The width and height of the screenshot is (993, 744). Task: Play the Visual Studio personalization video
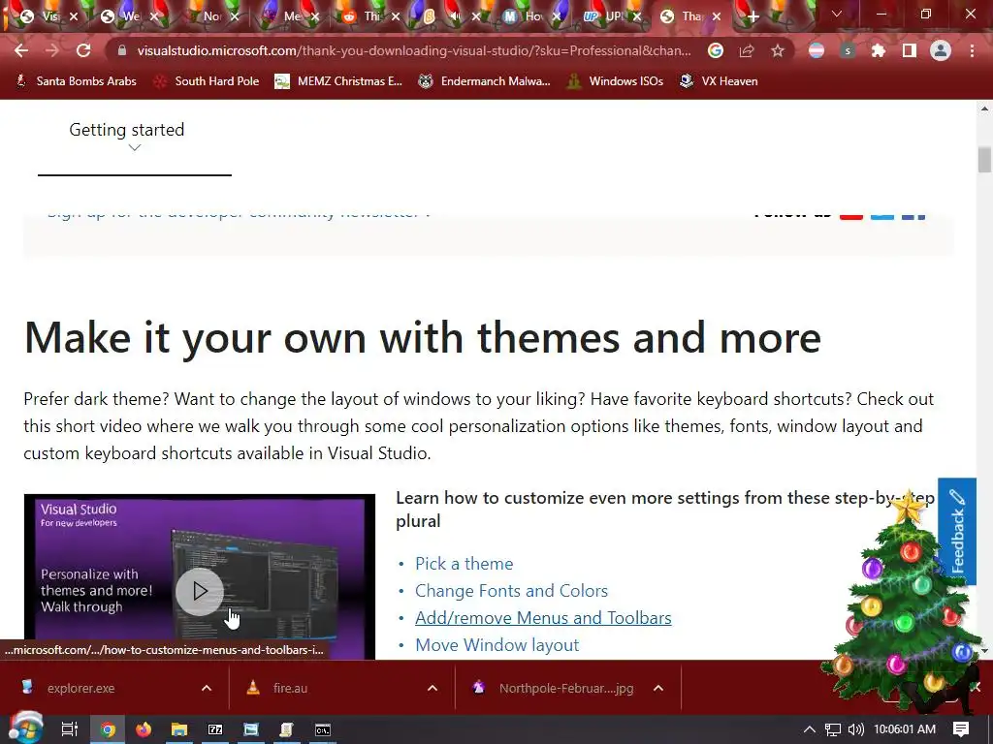(200, 592)
